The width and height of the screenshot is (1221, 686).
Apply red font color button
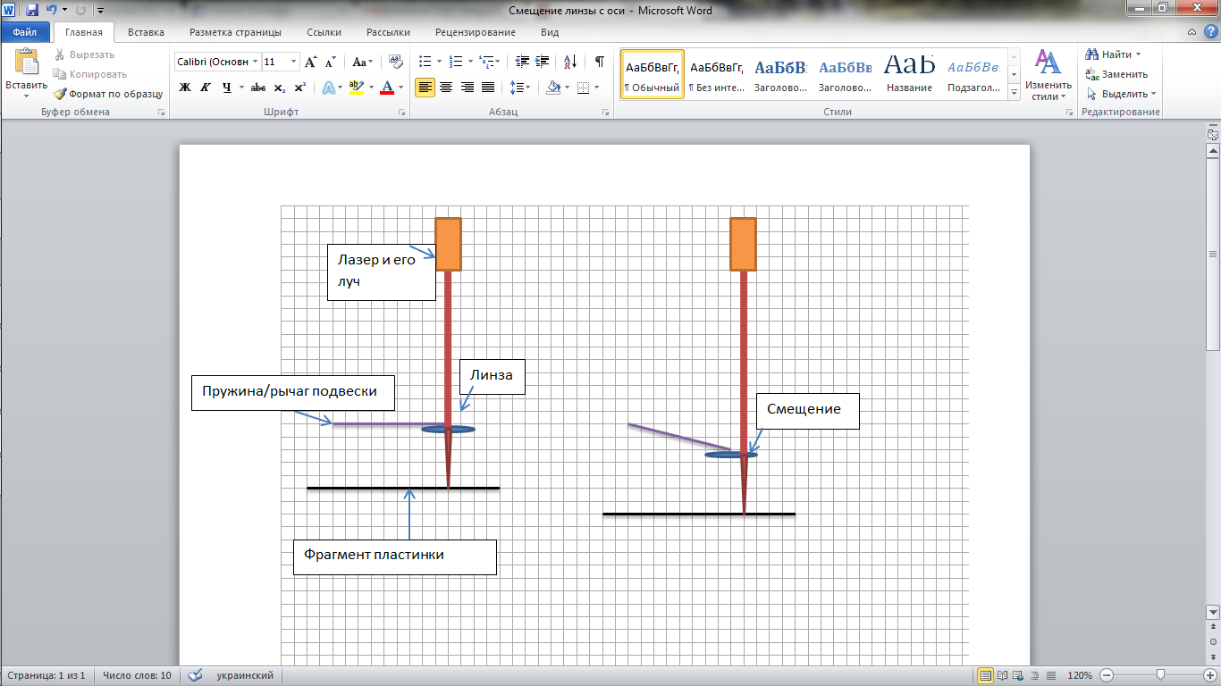386,88
